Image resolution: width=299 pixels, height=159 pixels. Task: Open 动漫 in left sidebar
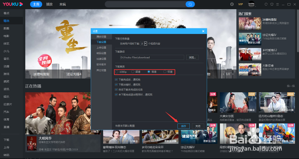6,66
